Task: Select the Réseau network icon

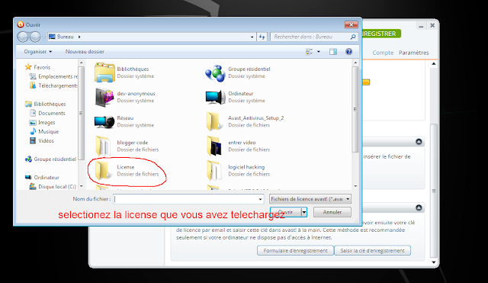Action: (x=104, y=122)
